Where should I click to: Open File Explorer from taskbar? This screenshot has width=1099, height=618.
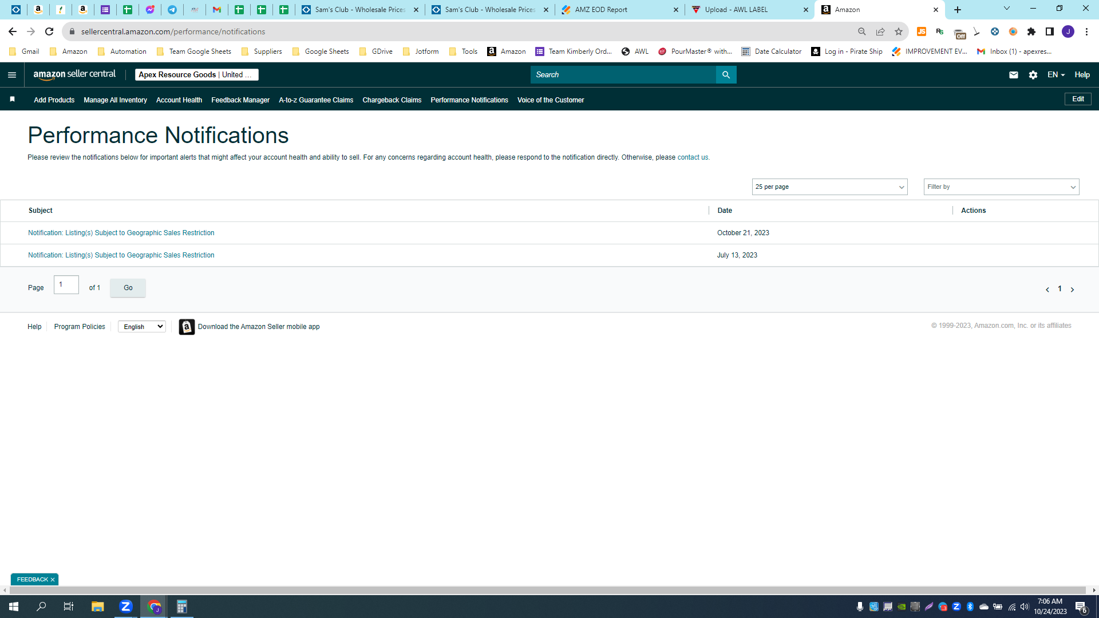(x=97, y=607)
